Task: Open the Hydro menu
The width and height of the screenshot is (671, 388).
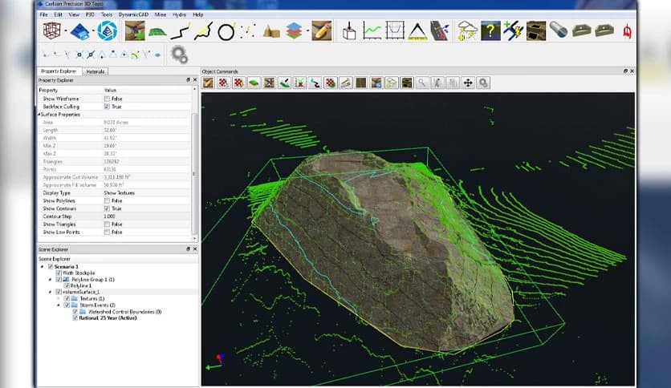Action: coord(178,14)
